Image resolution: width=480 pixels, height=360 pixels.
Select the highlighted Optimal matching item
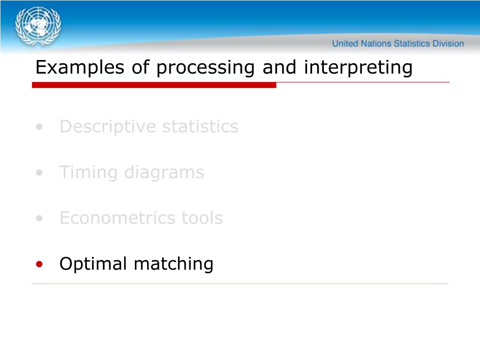click(x=136, y=264)
